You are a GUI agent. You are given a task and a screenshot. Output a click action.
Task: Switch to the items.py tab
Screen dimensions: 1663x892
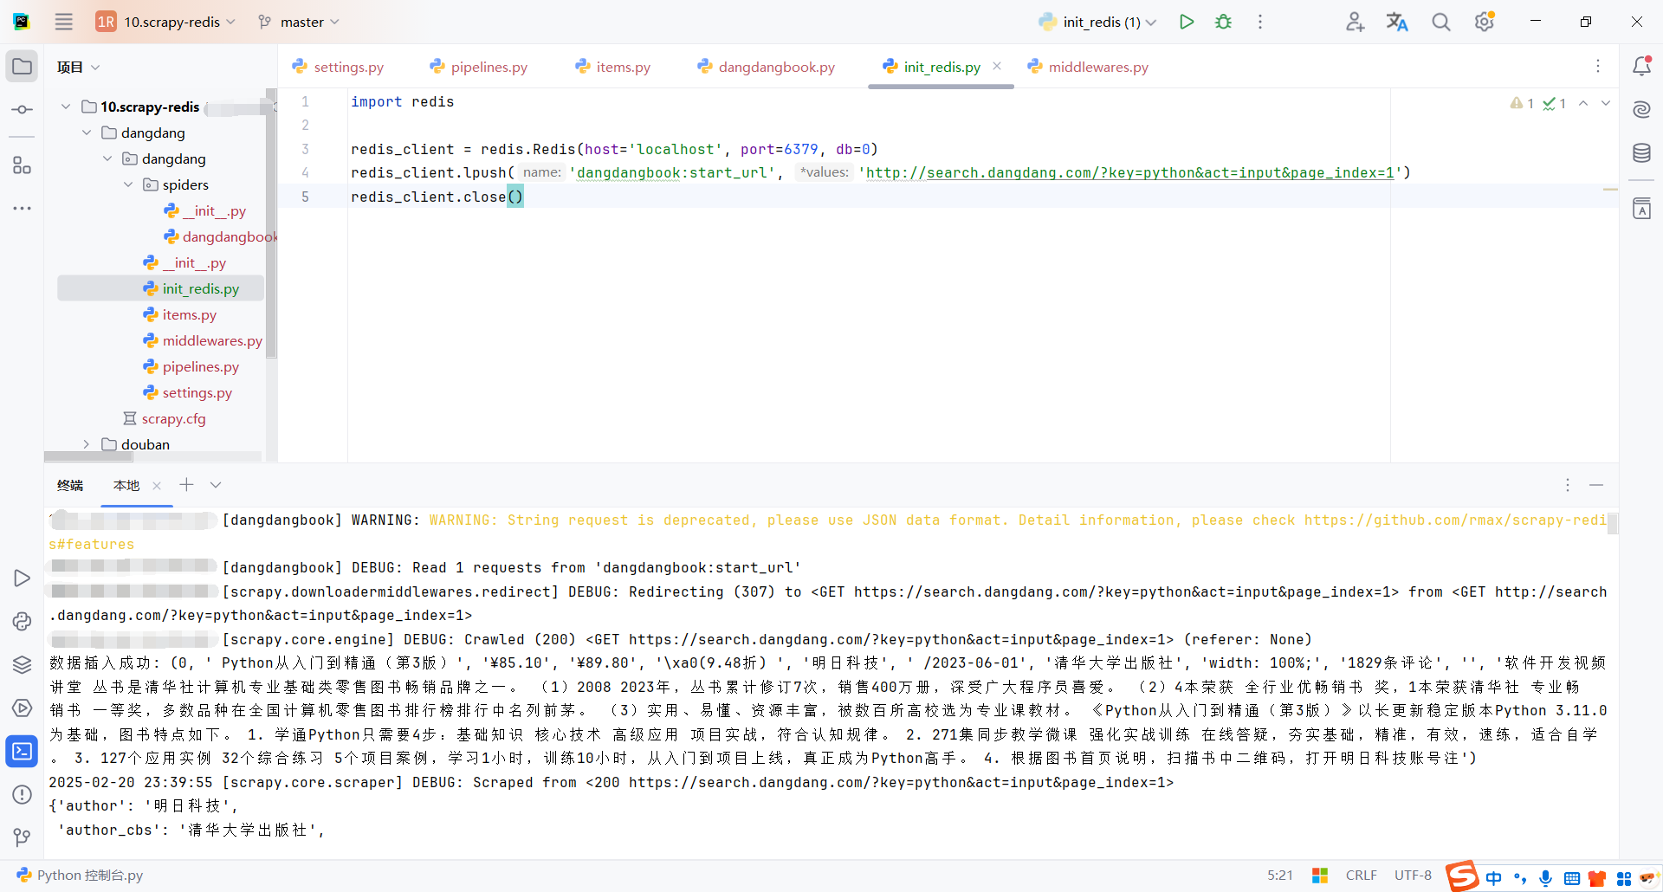pyautogui.click(x=613, y=67)
